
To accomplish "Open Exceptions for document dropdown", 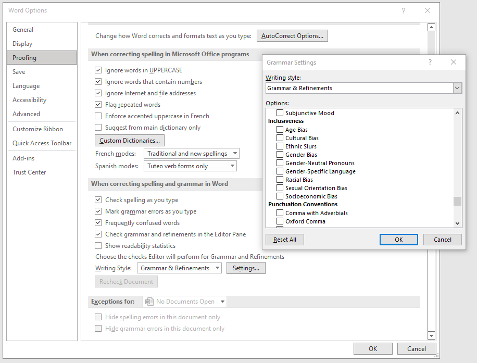I will pyautogui.click(x=223, y=302).
